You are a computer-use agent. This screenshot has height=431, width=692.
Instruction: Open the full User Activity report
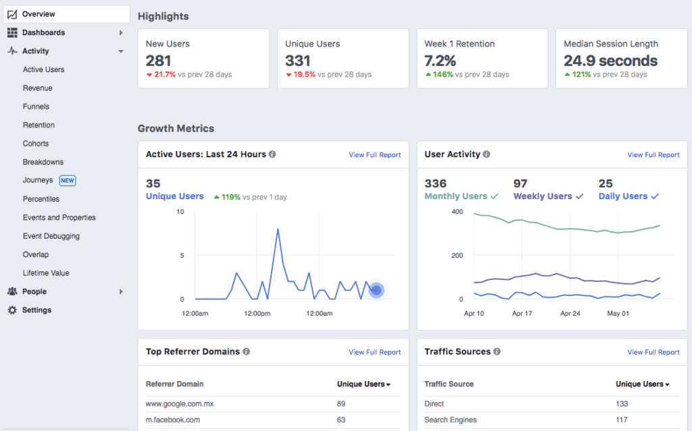click(x=653, y=154)
